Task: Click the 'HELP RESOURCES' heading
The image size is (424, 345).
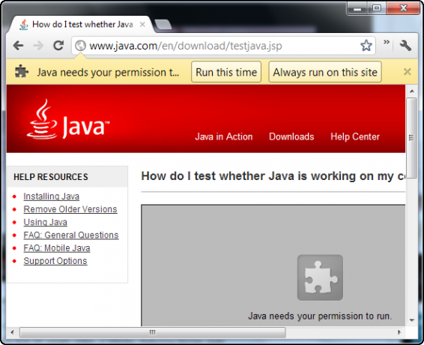Action: [51, 177]
